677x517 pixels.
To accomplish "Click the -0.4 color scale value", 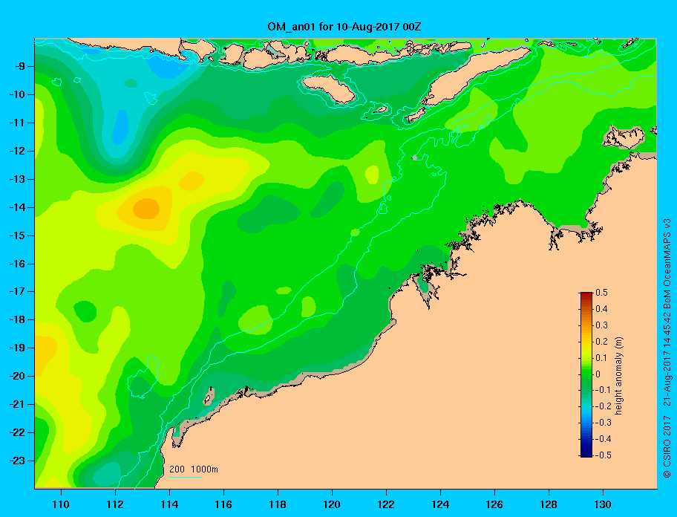I will 602,439.
